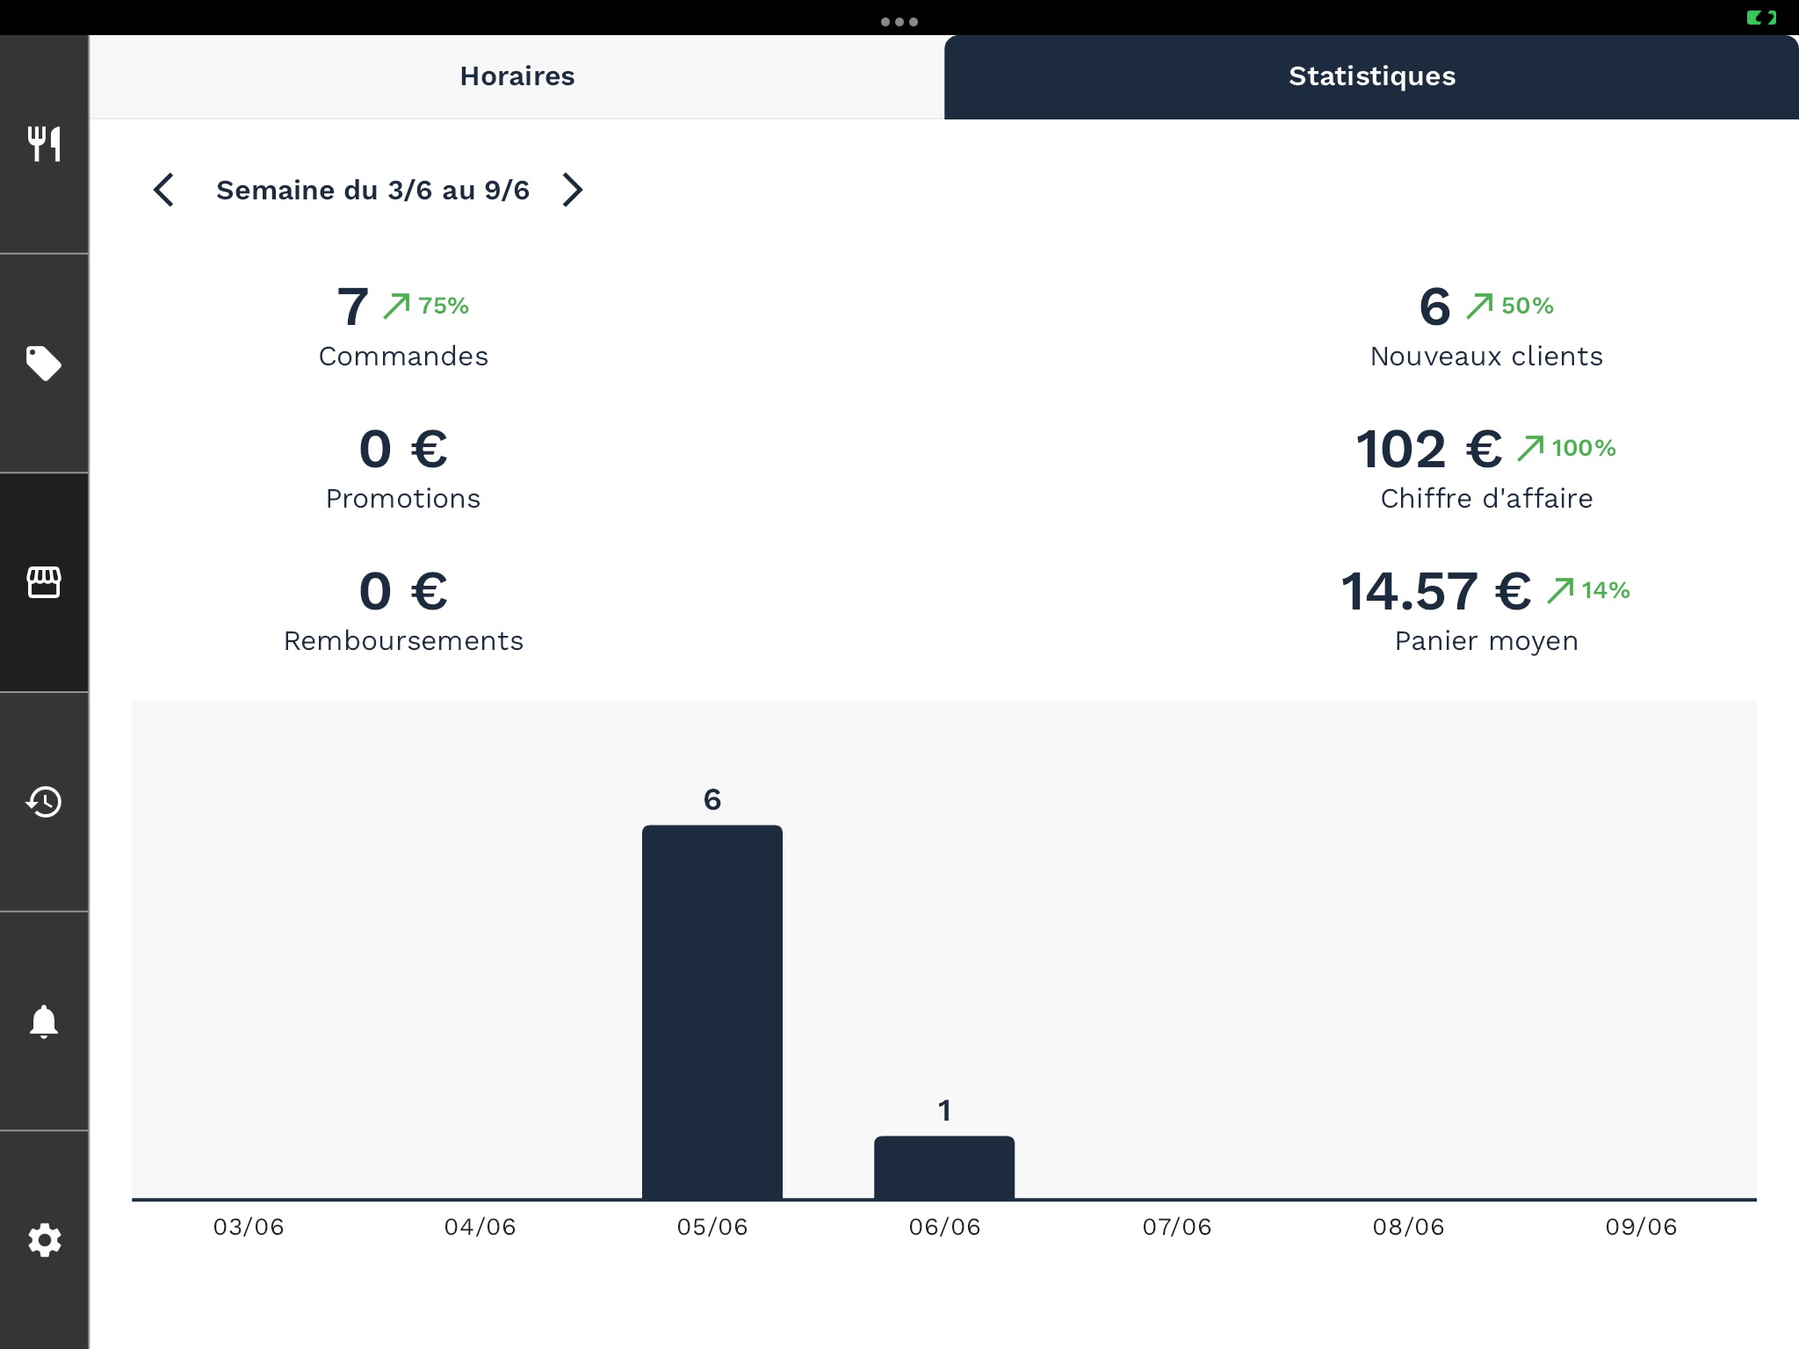Select the store icon in sidebar
This screenshot has height=1349, width=1799.
point(44,582)
